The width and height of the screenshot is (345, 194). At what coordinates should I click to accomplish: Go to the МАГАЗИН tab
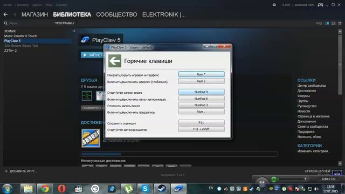click(34, 15)
